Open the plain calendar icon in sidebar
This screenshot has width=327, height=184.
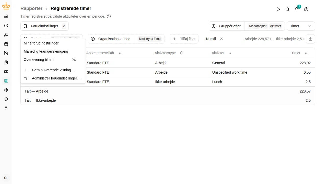click(6, 44)
